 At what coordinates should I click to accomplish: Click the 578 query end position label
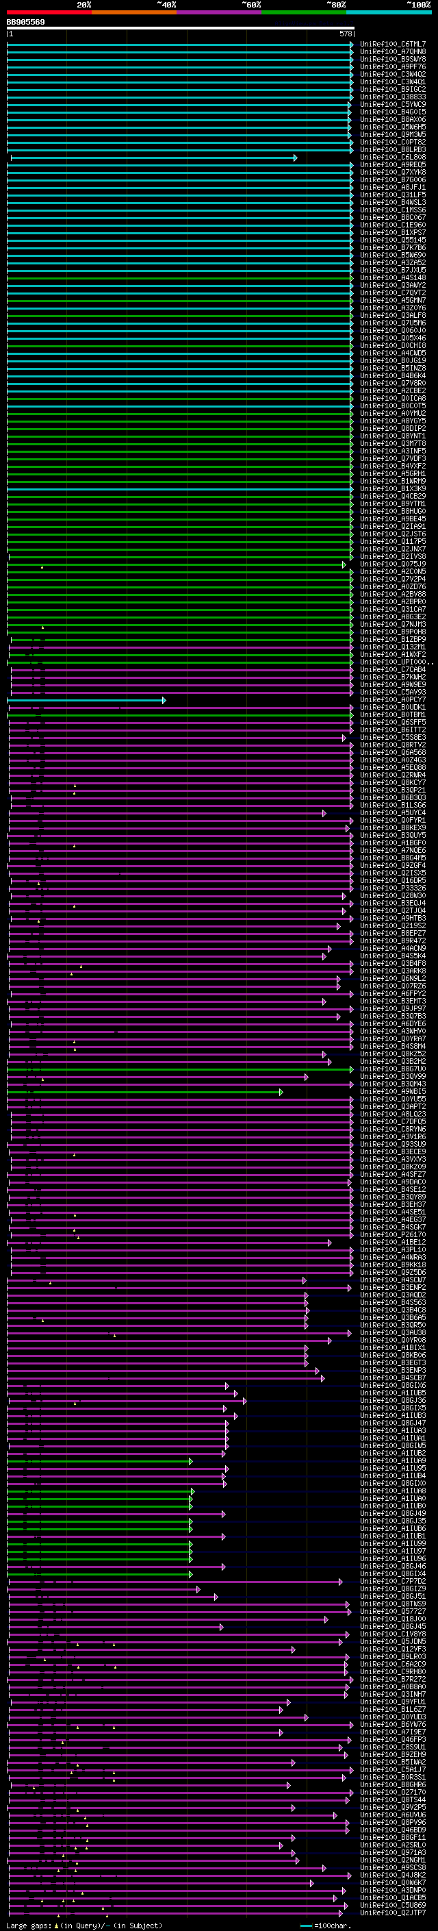[x=346, y=34]
